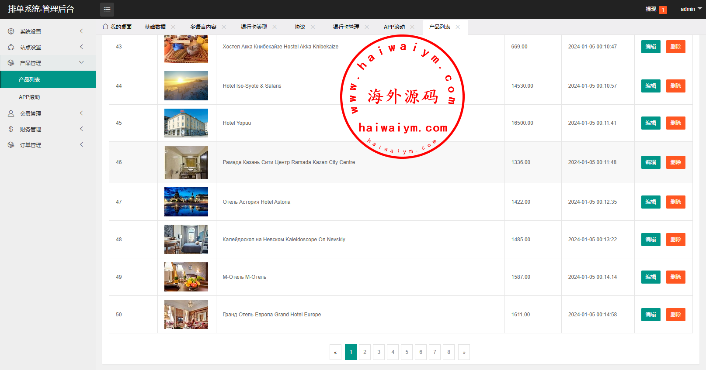Click the 系统设置 gear icon
The height and width of the screenshot is (370, 706).
coord(11,31)
